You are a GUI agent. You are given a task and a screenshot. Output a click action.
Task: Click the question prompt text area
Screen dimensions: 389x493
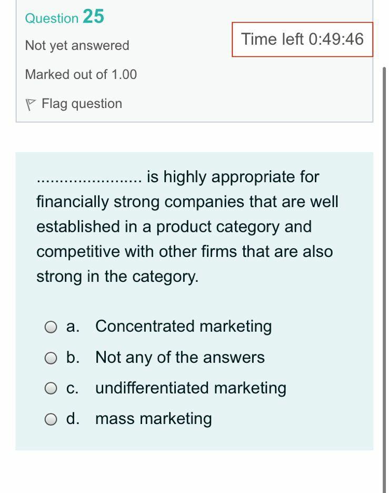(187, 226)
